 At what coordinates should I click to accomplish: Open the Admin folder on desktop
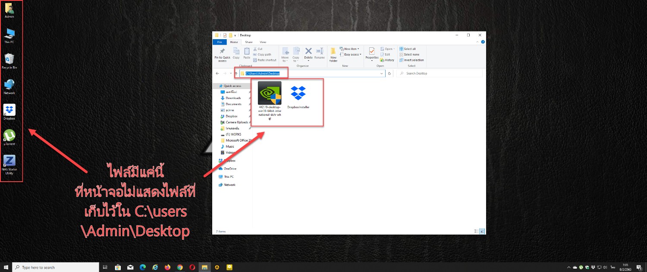(9, 10)
